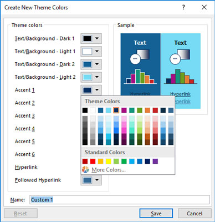215x222 pixels.
Task: Choose the orange theme color swatch
Action: (x=147, y=110)
